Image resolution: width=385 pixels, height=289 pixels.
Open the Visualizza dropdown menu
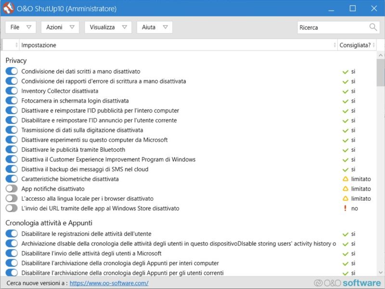pos(108,27)
